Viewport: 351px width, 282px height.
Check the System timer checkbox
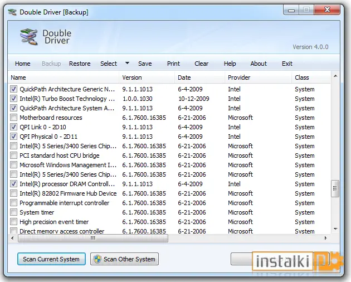coord(13,212)
